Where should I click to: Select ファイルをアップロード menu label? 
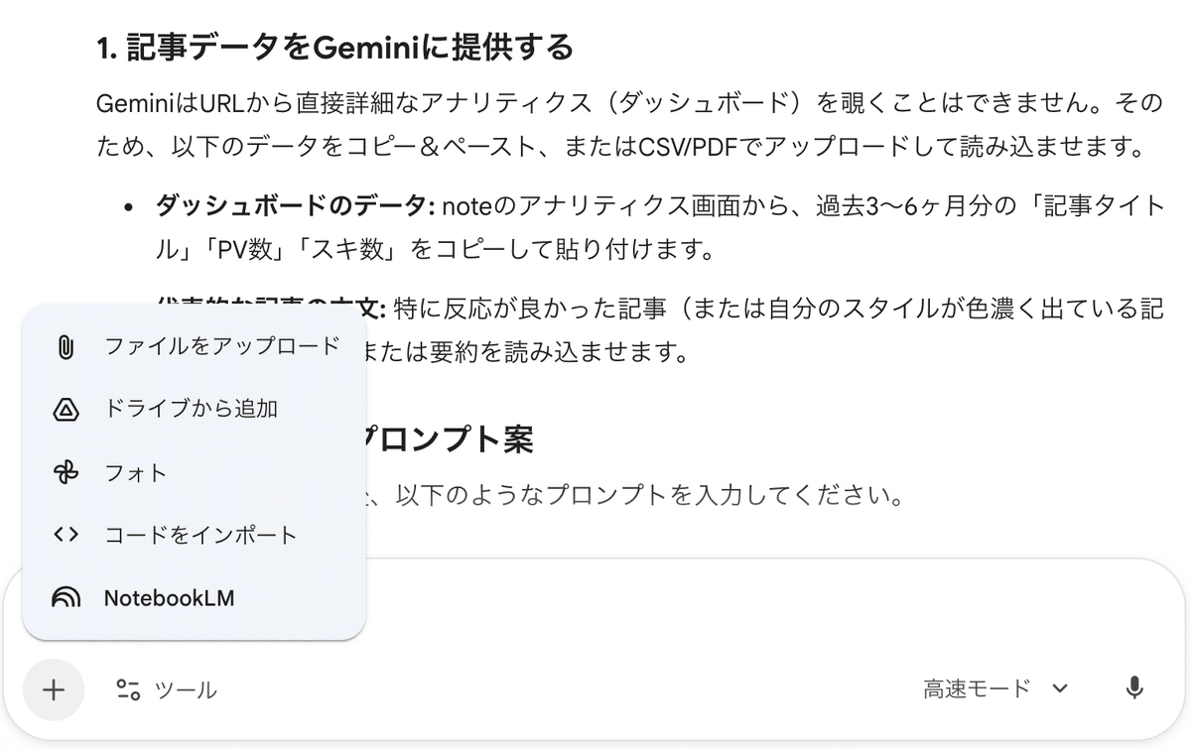(x=221, y=346)
